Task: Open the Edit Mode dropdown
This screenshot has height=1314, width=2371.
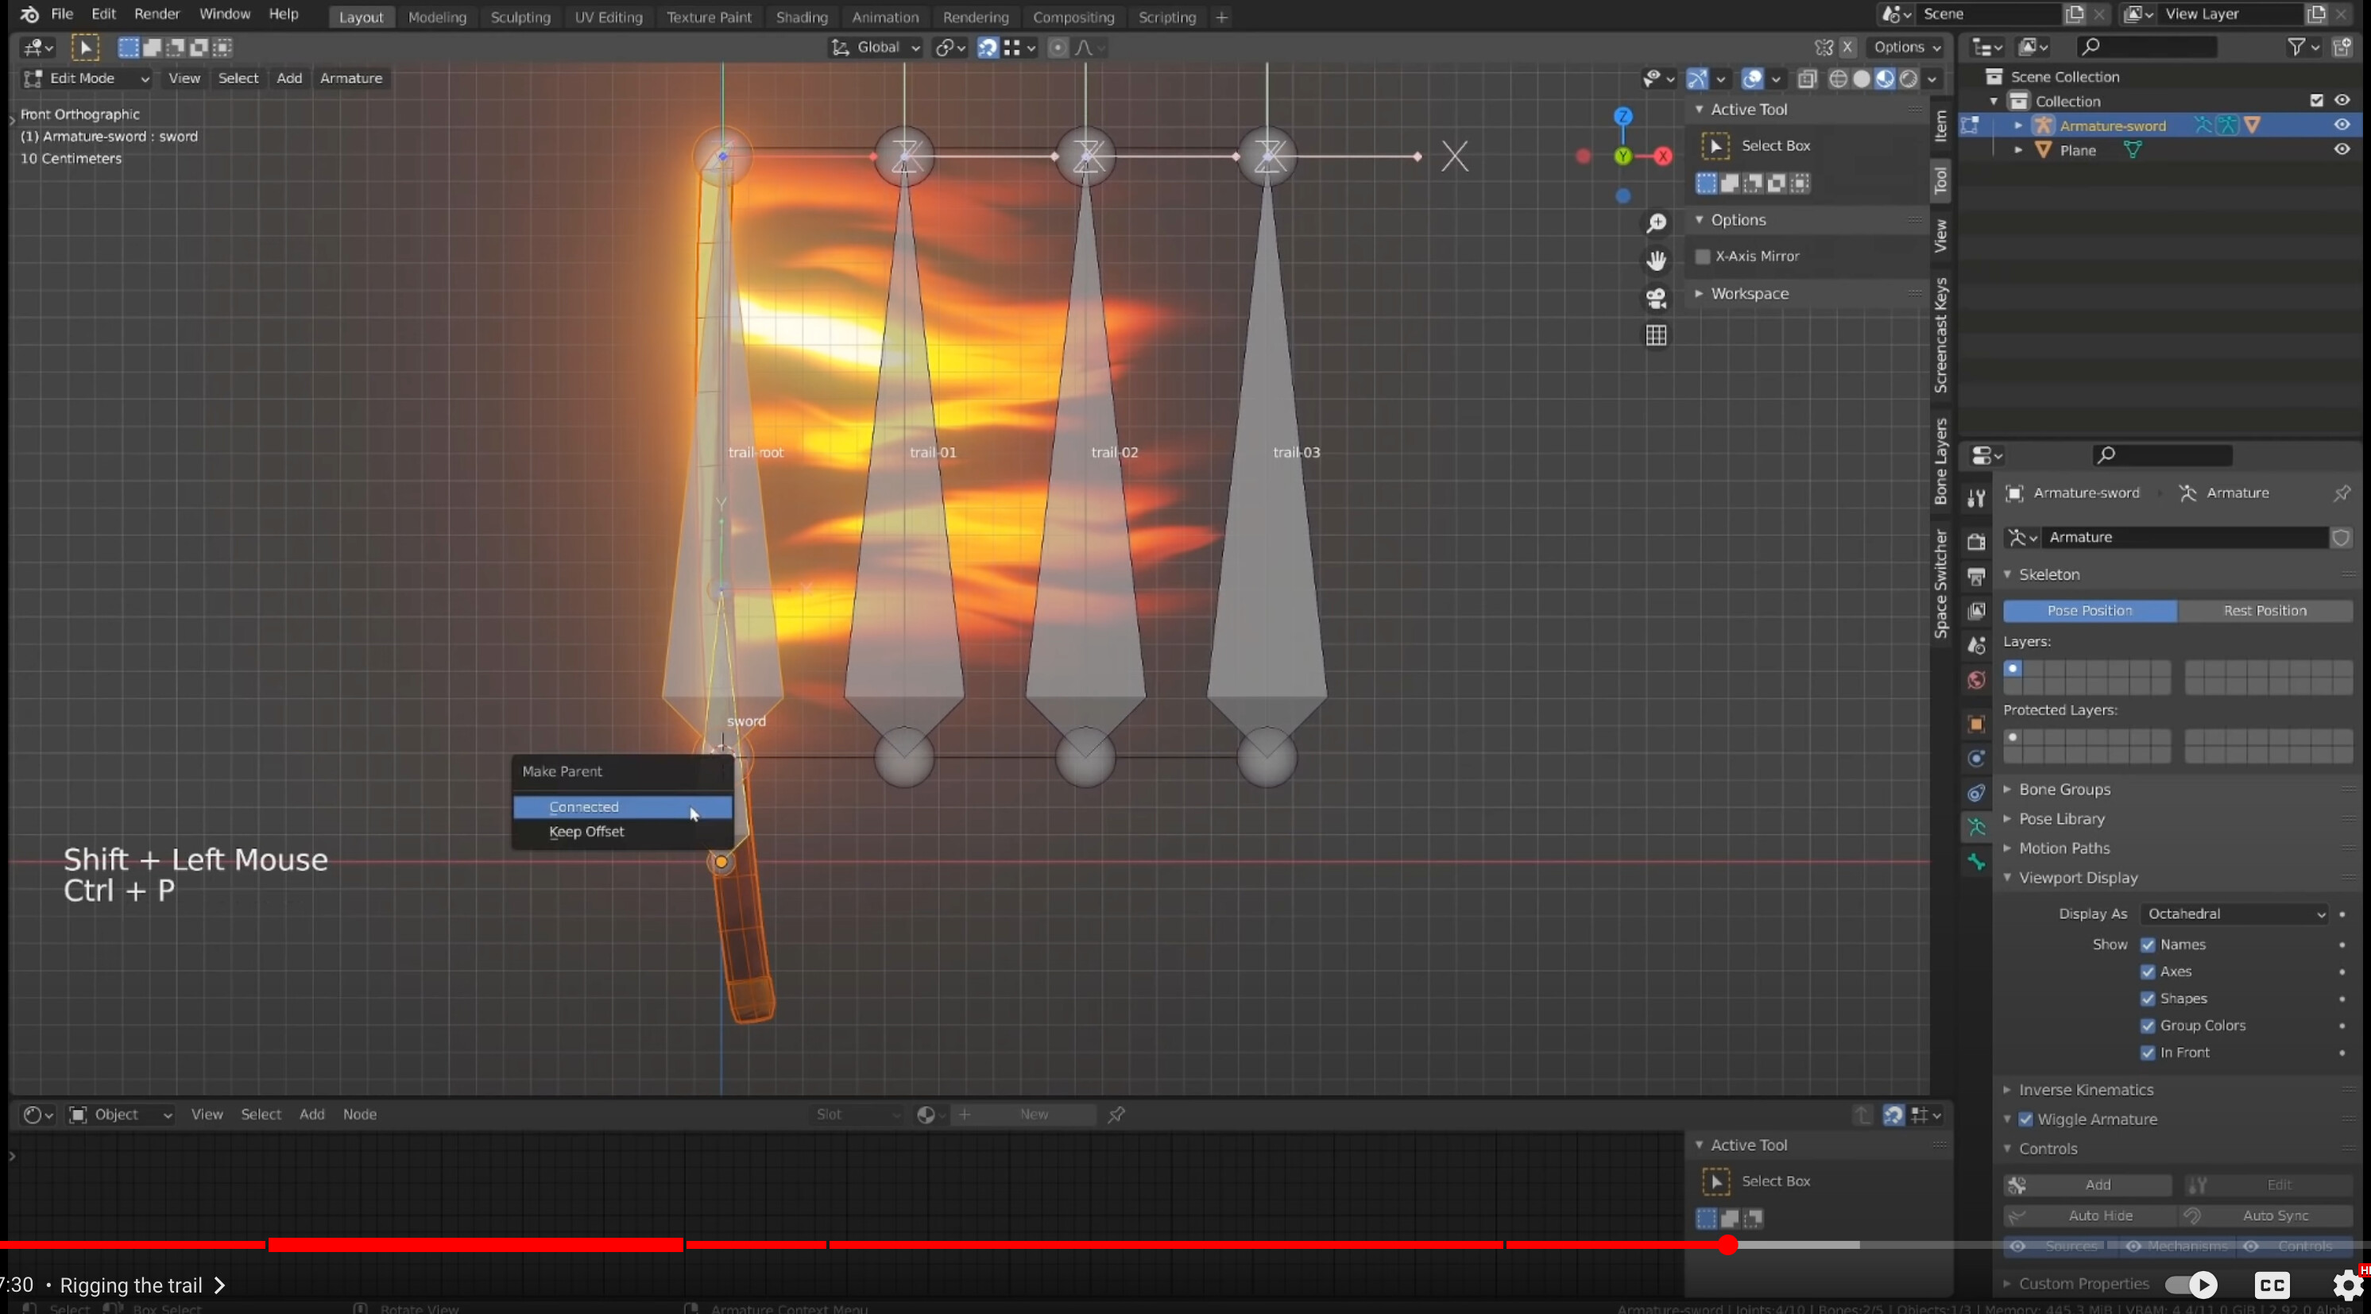Action: click(x=87, y=79)
